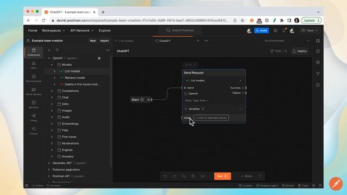Click the Run button

222,176
